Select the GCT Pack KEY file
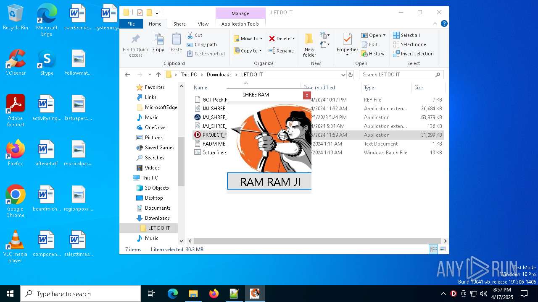 318,100
